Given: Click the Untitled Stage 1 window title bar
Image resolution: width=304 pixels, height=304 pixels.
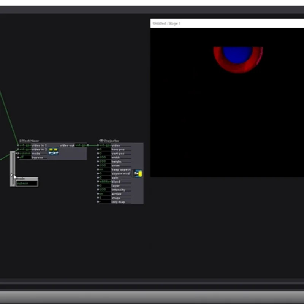Looking at the screenshot, I should 227,24.
